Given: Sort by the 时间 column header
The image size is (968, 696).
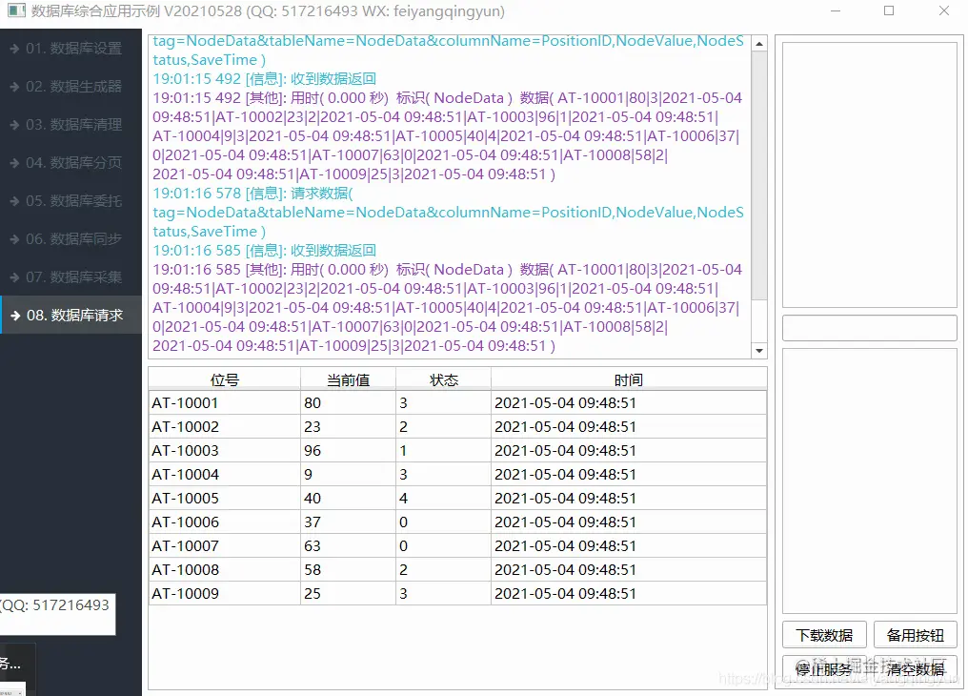Looking at the screenshot, I should (x=629, y=379).
